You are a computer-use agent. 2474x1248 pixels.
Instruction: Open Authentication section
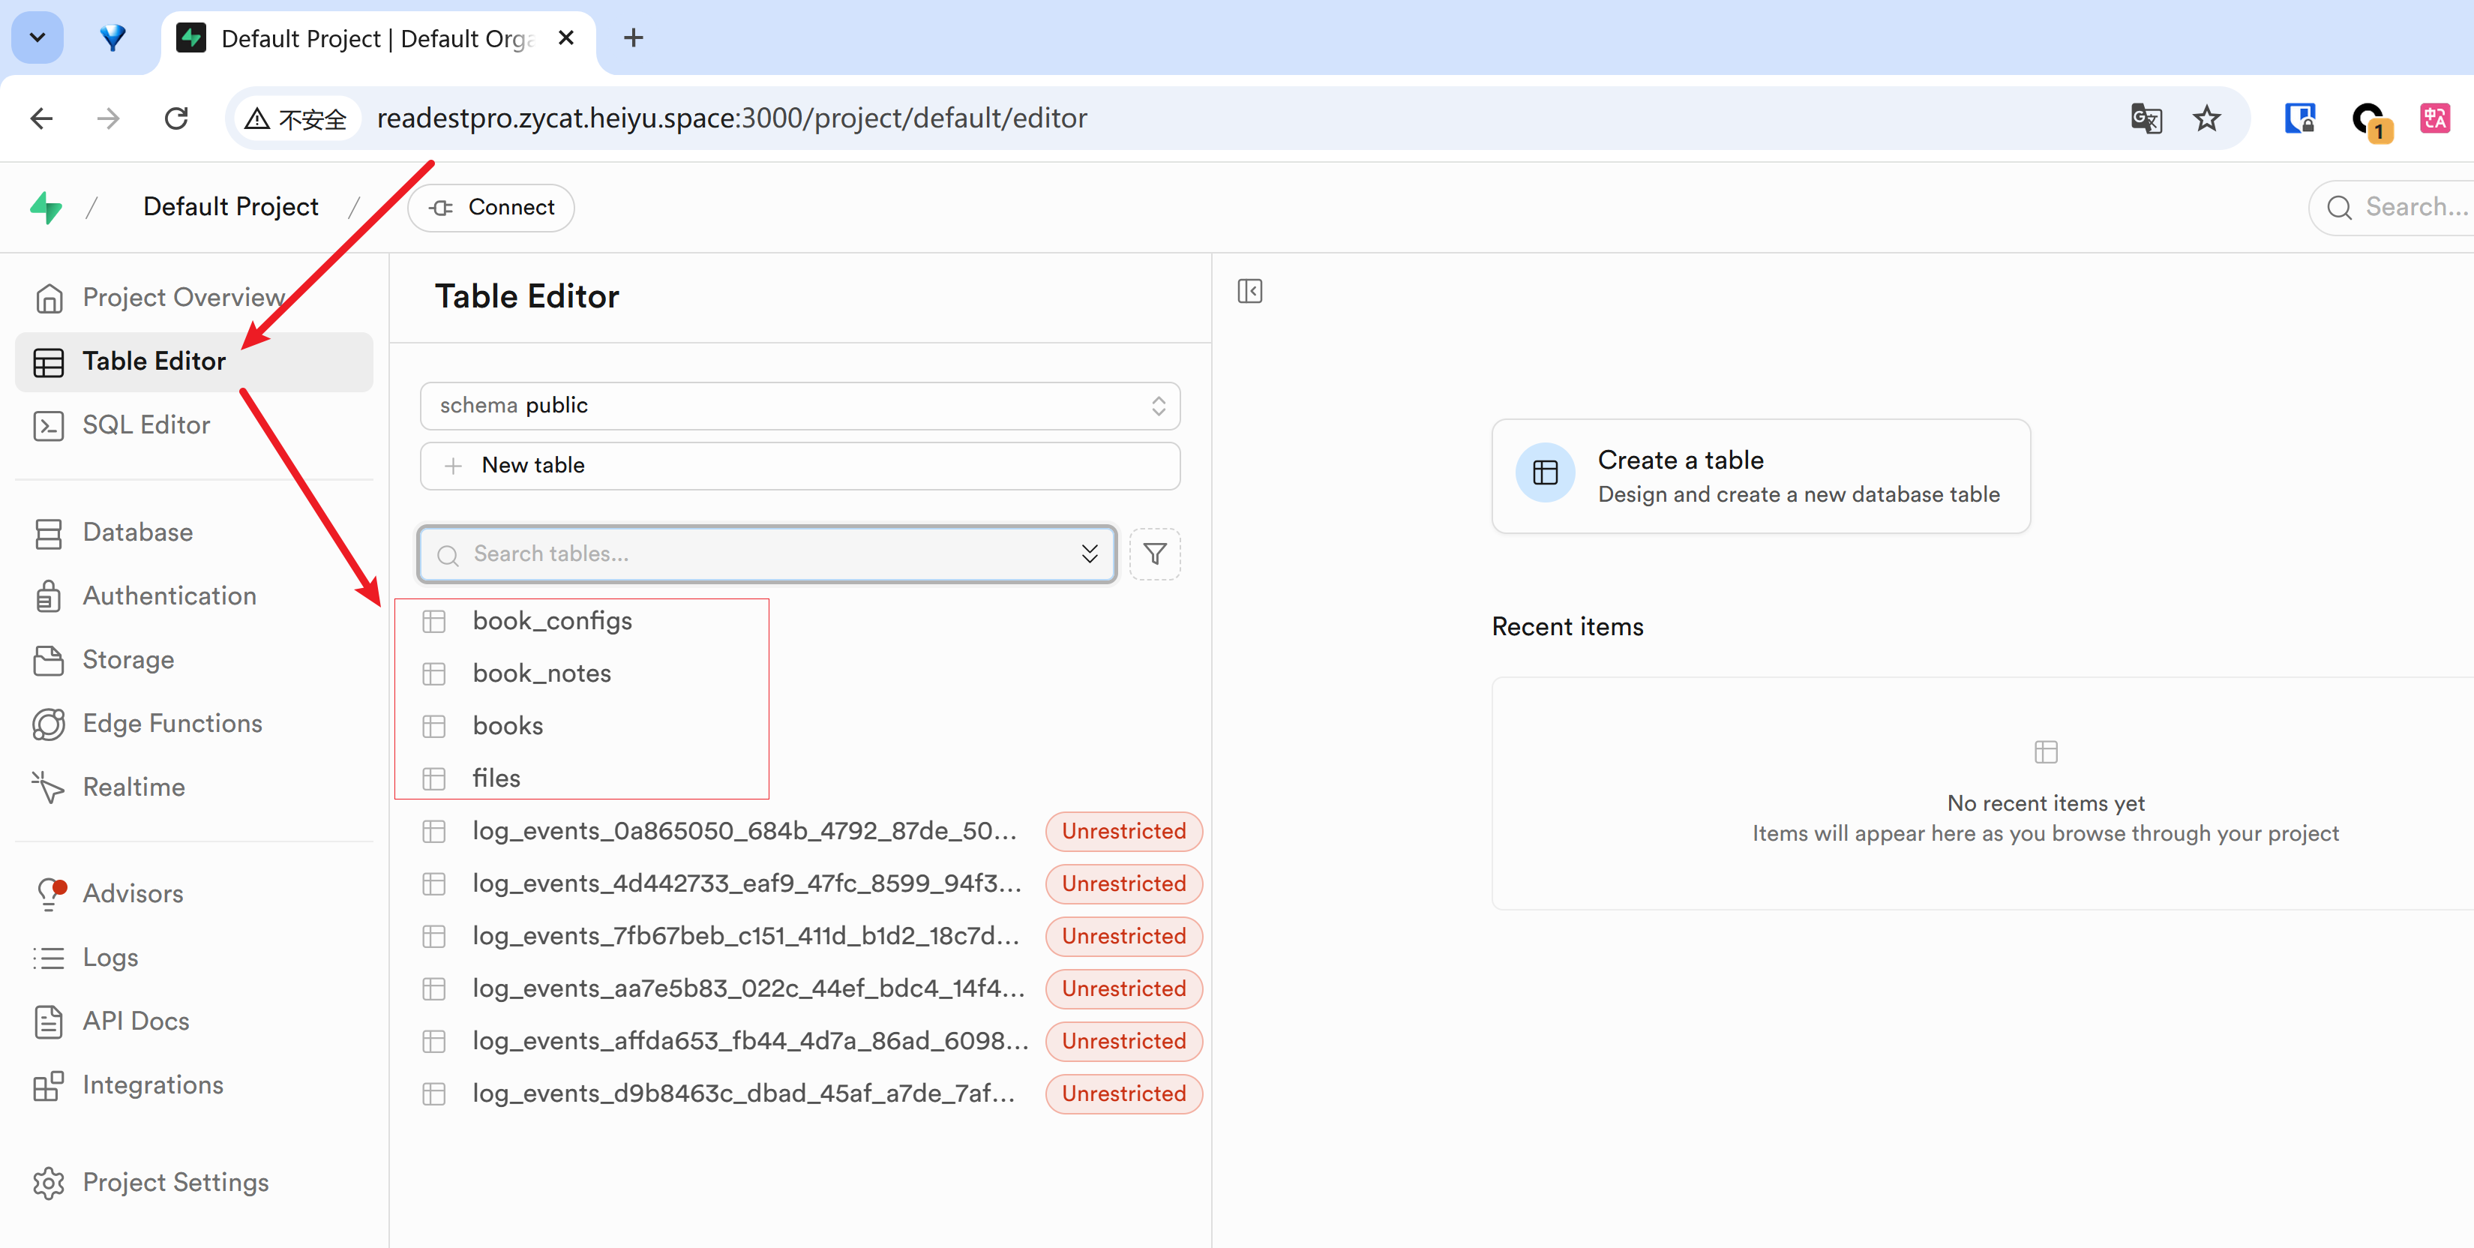click(193, 595)
